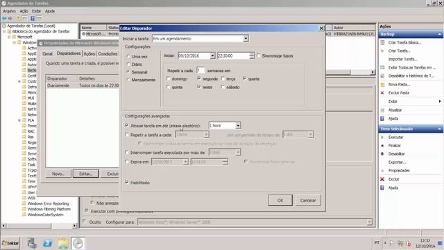
Task: Open the Ação menu
Action: 24,11
